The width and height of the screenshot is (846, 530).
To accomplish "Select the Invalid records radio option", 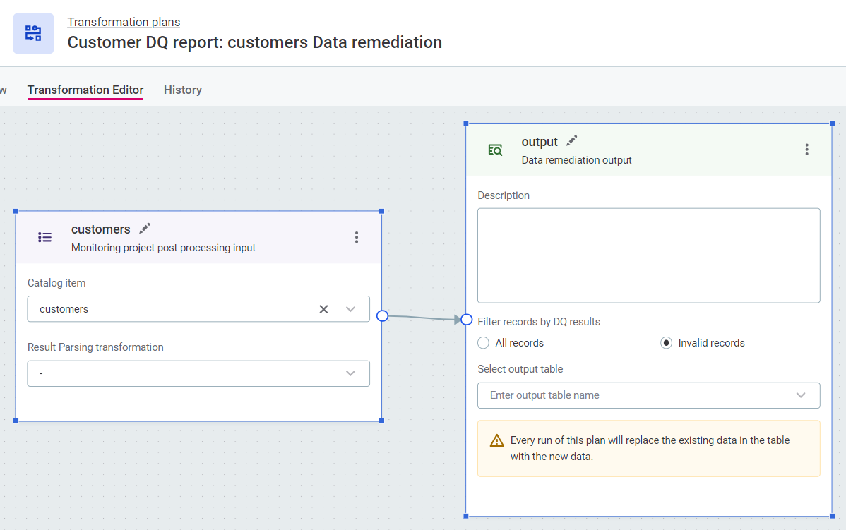I will point(666,343).
